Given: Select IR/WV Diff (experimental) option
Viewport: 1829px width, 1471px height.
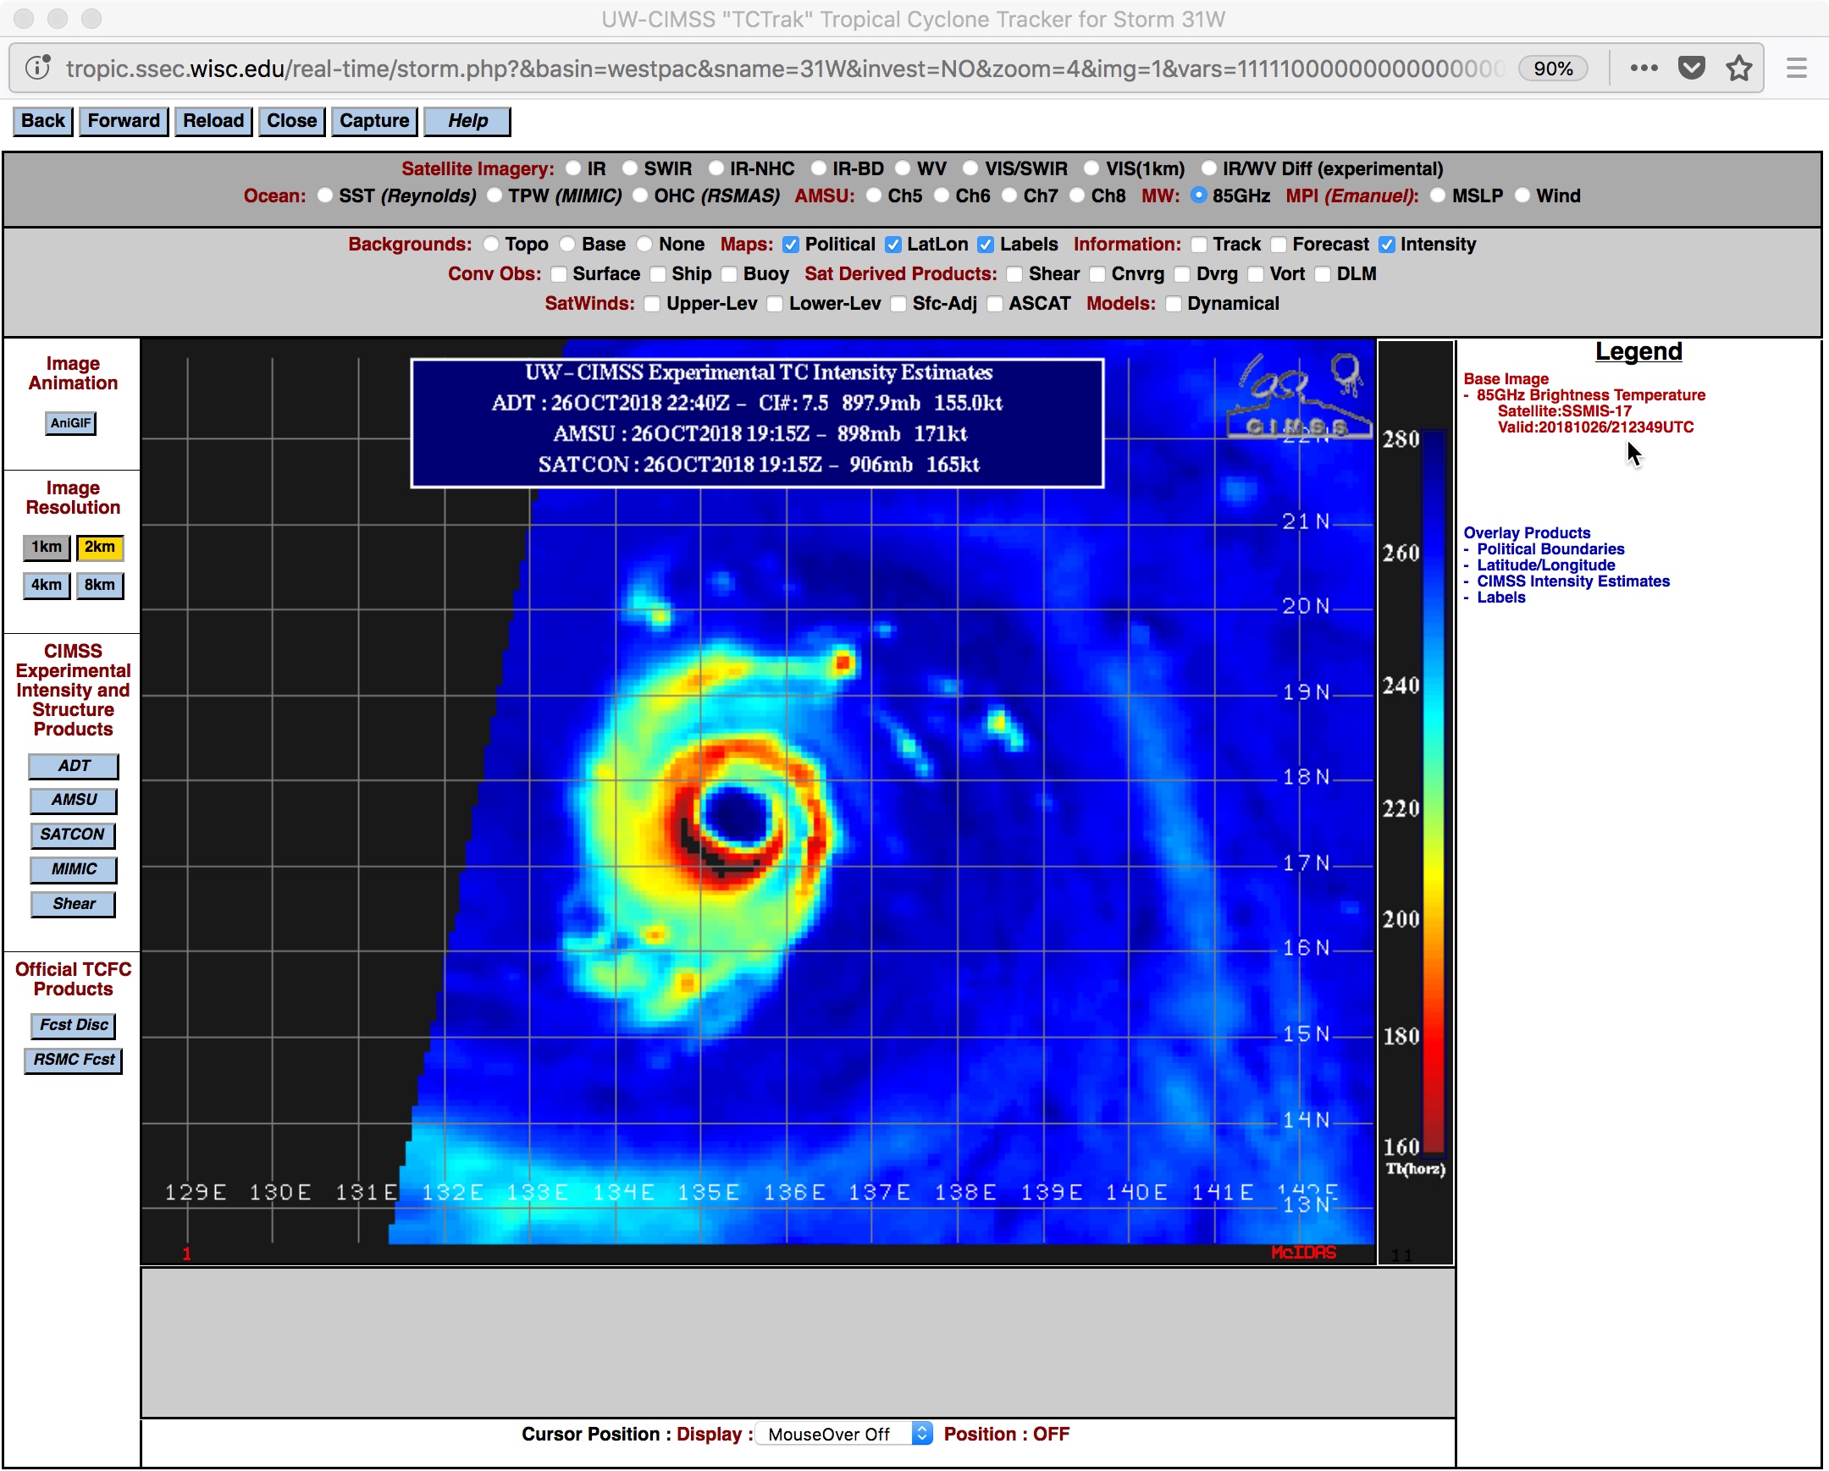Looking at the screenshot, I should [x=1209, y=168].
